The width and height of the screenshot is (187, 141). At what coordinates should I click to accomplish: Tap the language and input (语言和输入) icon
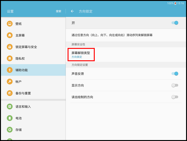tap(10, 107)
